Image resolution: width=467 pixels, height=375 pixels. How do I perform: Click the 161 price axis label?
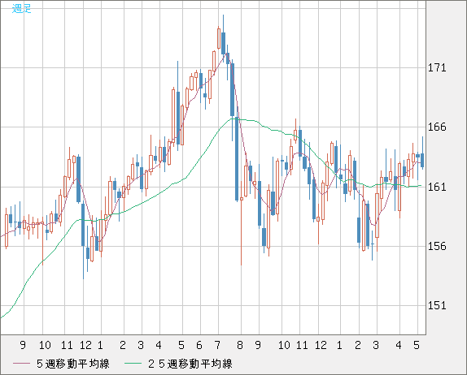pos(437,187)
